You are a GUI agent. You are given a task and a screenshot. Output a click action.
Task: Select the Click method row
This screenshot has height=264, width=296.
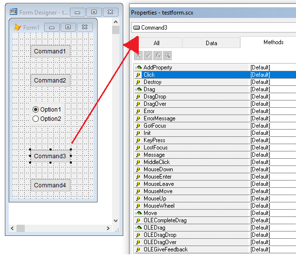click(x=215, y=75)
